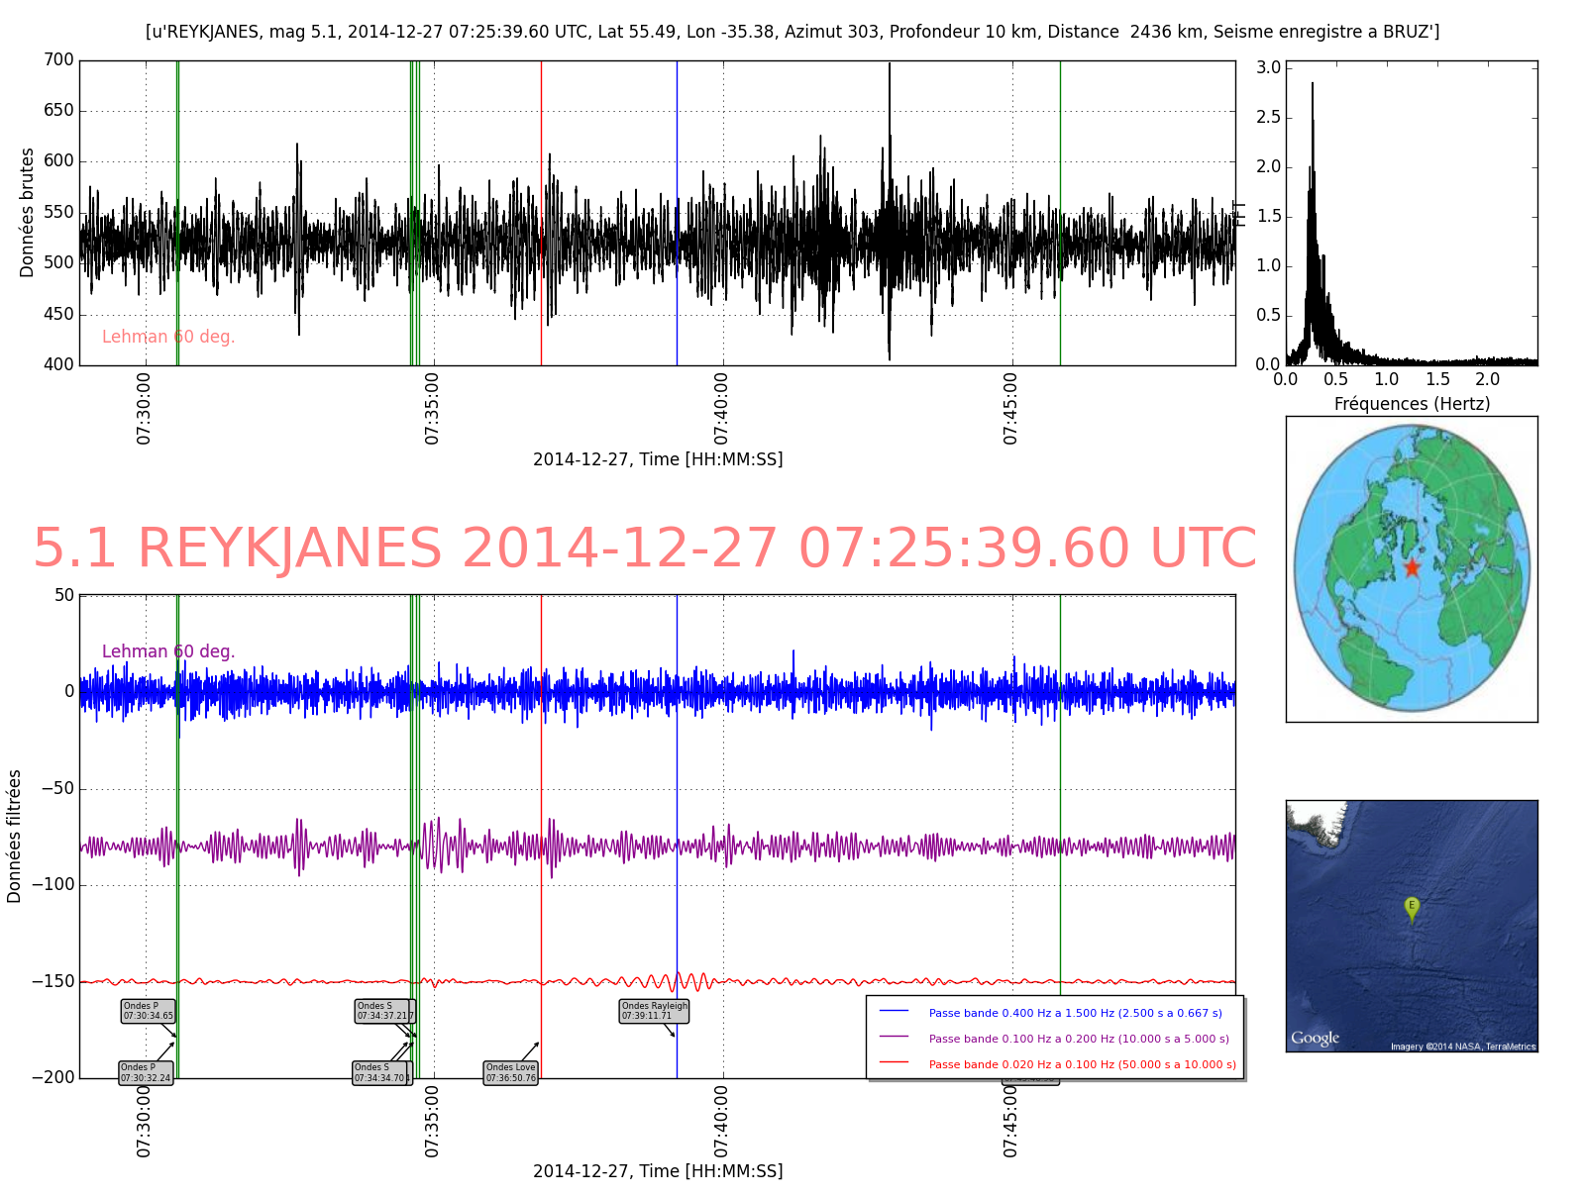Click the Ondes P 07:30:34.65 annotation box

tap(148, 1011)
